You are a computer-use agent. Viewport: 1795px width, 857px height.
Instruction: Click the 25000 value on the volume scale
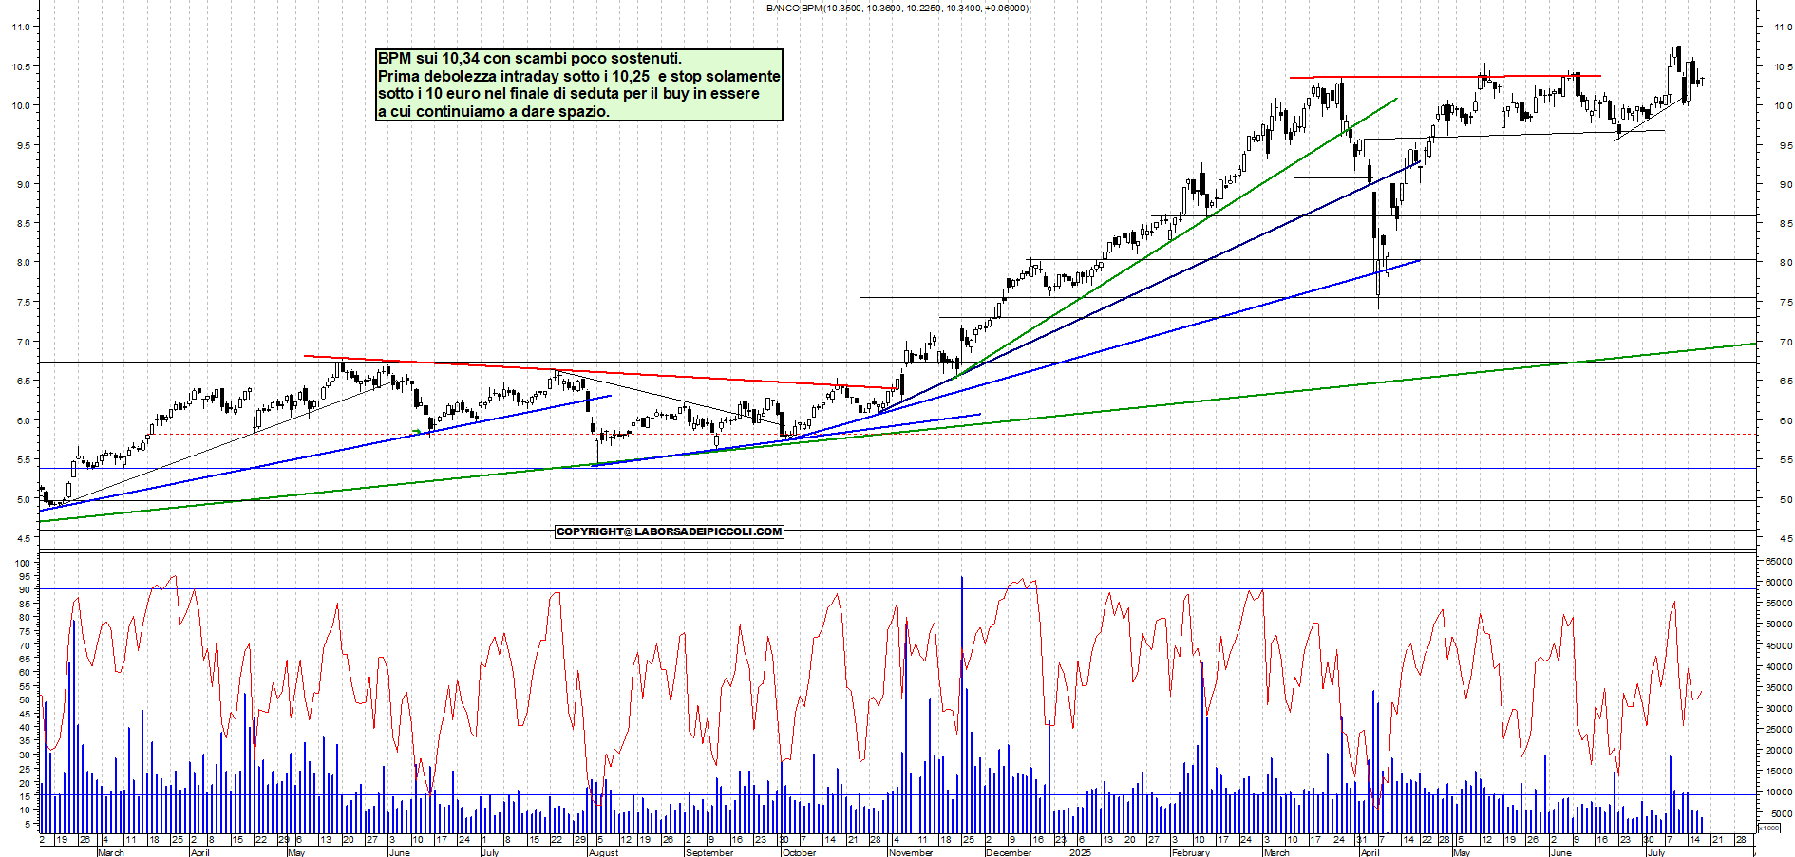pos(1779,730)
